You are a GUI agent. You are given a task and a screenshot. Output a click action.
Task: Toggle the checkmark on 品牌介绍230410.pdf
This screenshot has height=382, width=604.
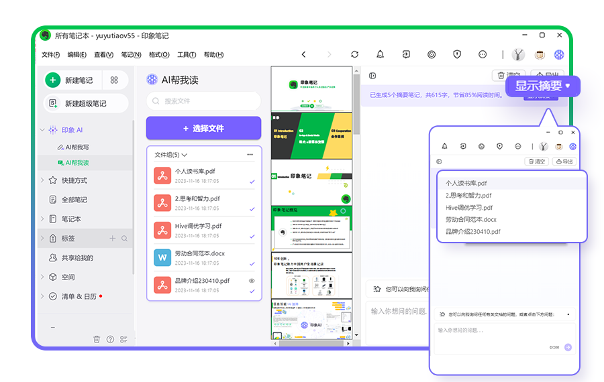(x=252, y=292)
